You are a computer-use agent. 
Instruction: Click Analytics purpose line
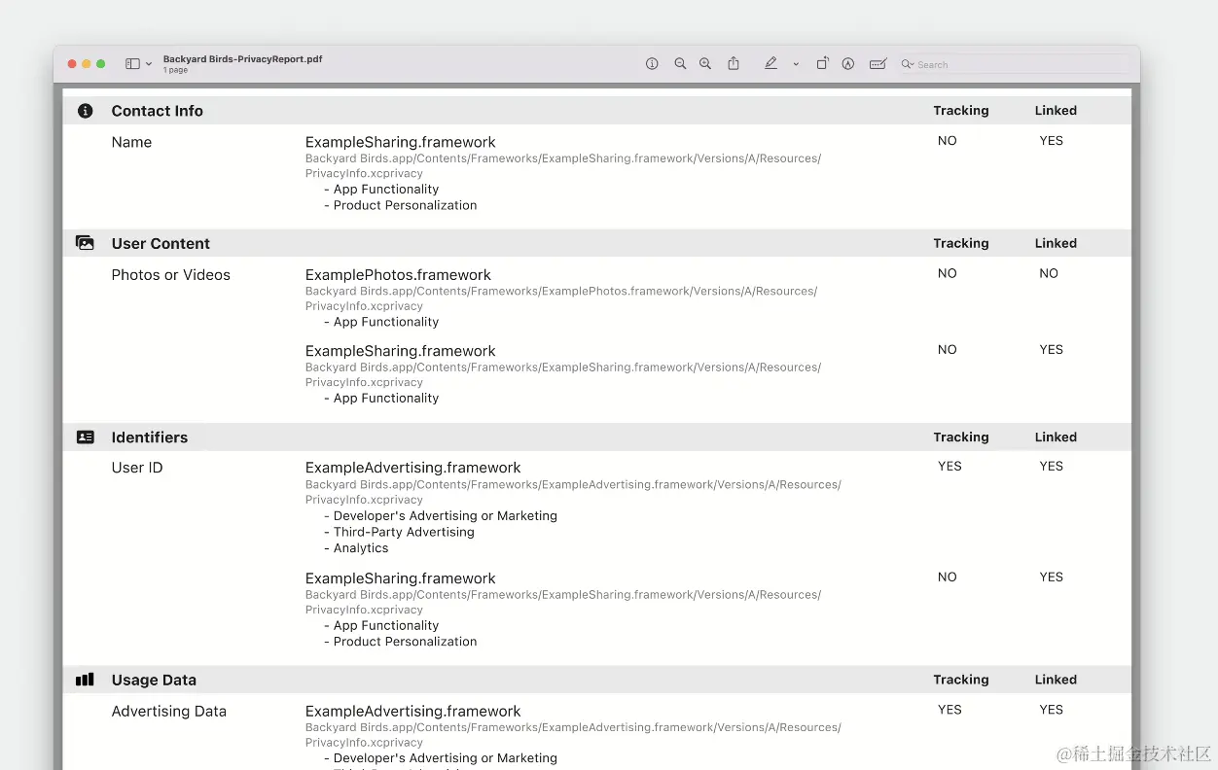pyautogui.click(x=361, y=548)
